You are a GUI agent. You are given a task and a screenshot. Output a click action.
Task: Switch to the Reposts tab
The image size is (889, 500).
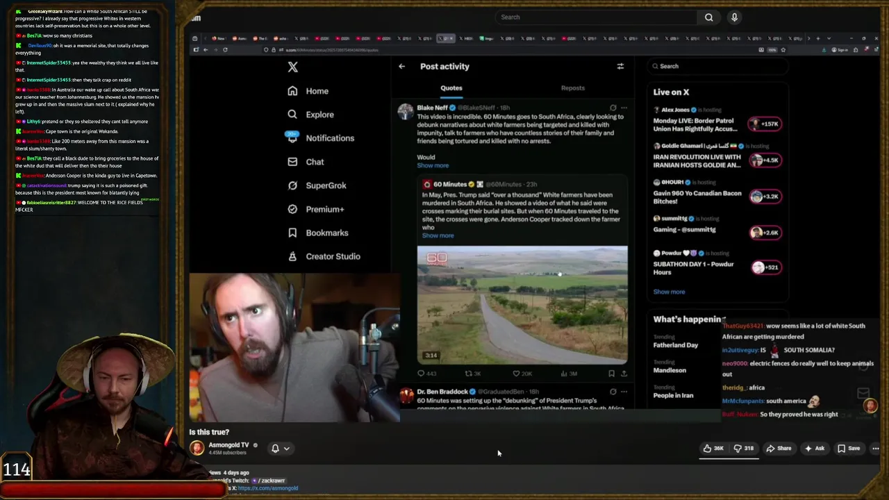(573, 88)
